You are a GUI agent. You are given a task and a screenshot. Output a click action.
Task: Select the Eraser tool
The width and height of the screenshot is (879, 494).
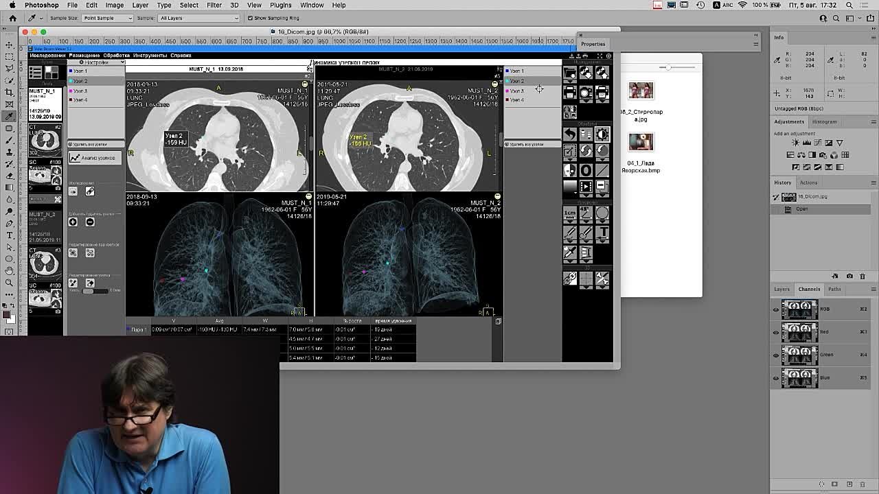[10, 176]
